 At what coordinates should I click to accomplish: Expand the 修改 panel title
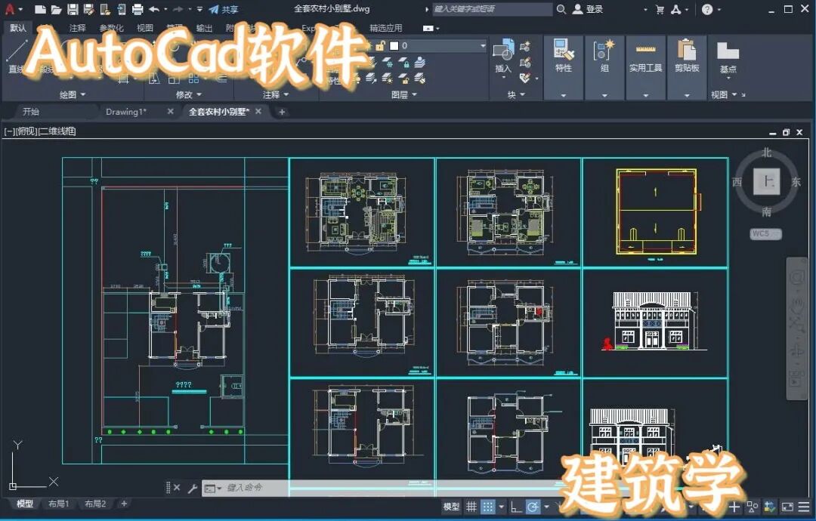(188, 94)
